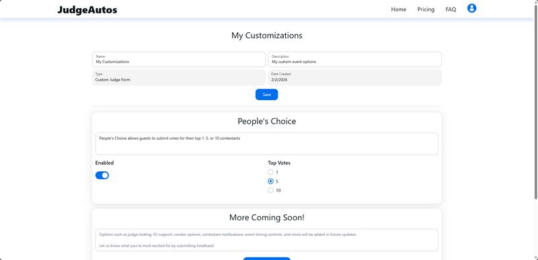Click the Top Votes label
The image size is (538, 260).
279,163
